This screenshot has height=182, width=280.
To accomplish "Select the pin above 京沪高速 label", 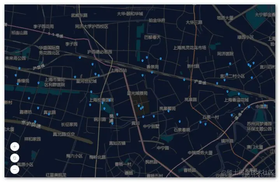I will [35, 122].
